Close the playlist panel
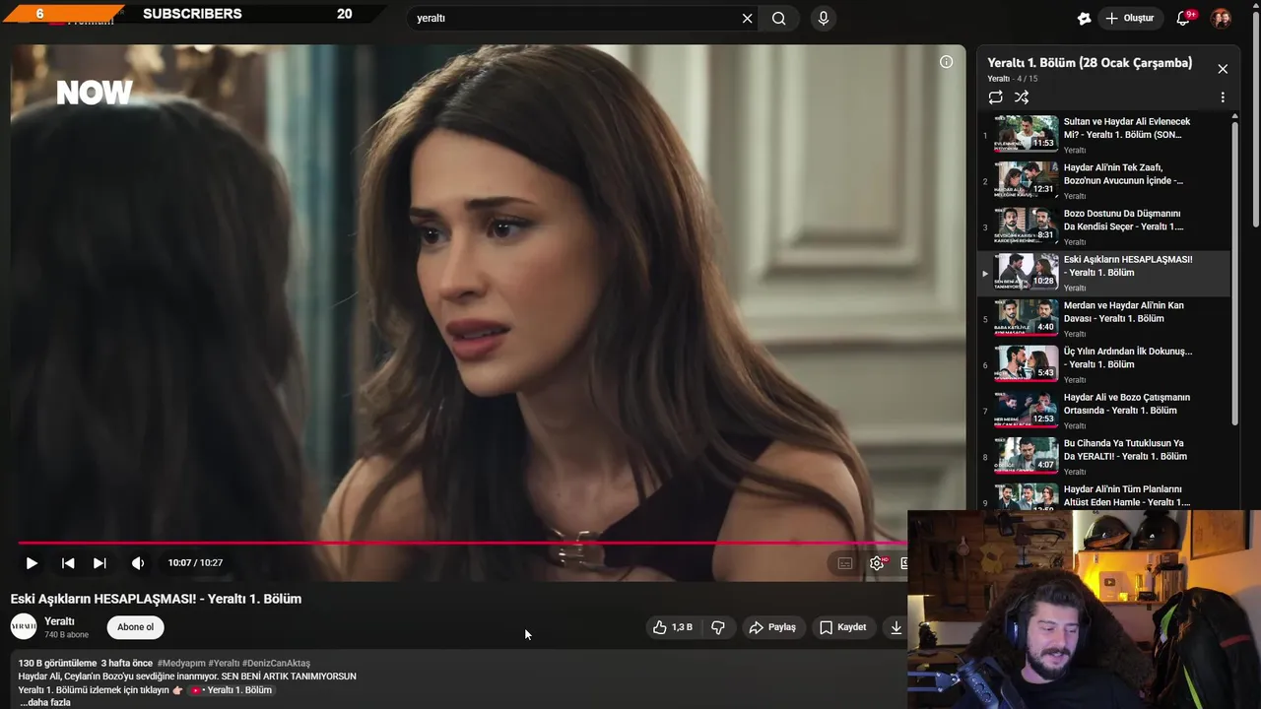 [1223, 69]
